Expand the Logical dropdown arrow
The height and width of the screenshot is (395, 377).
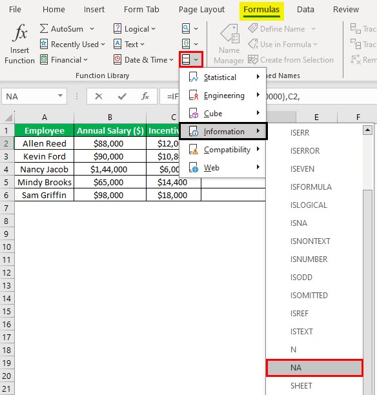coord(153,28)
